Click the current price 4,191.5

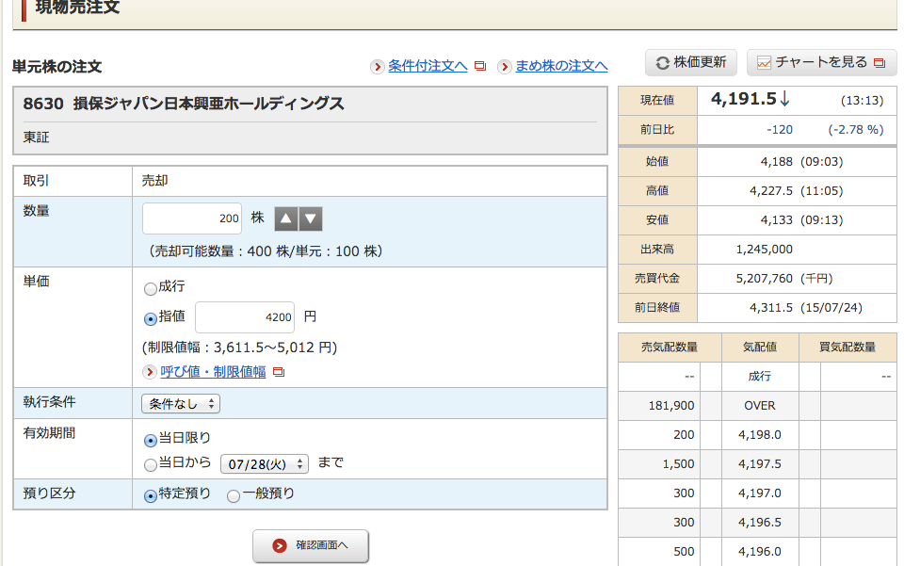(x=744, y=99)
